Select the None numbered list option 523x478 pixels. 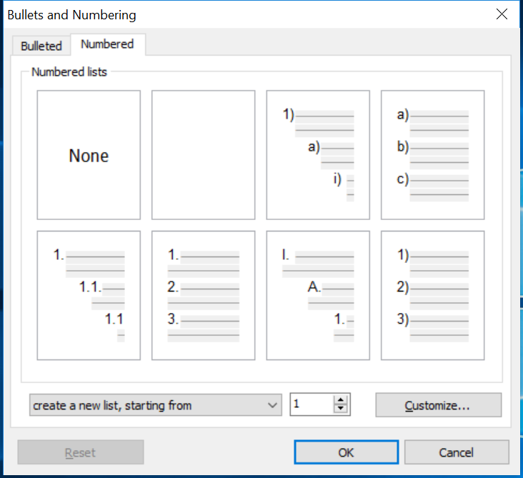click(89, 155)
